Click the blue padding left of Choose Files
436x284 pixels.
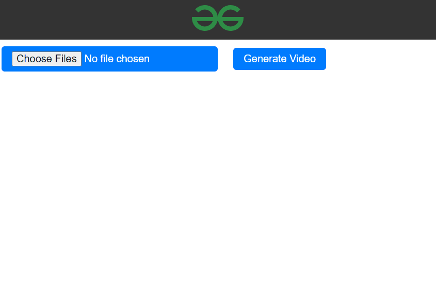point(7,59)
